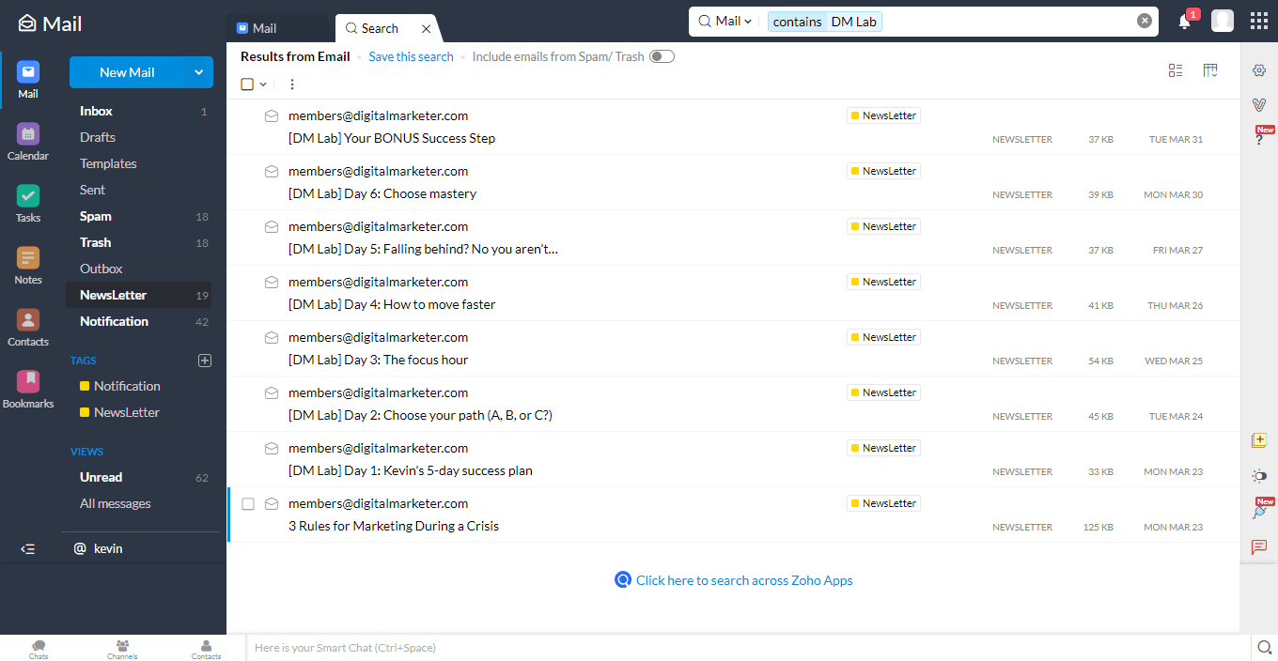Screen dimensions: 1278x661
Task: Open notifications via the bell icon
Action: coord(1184,21)
